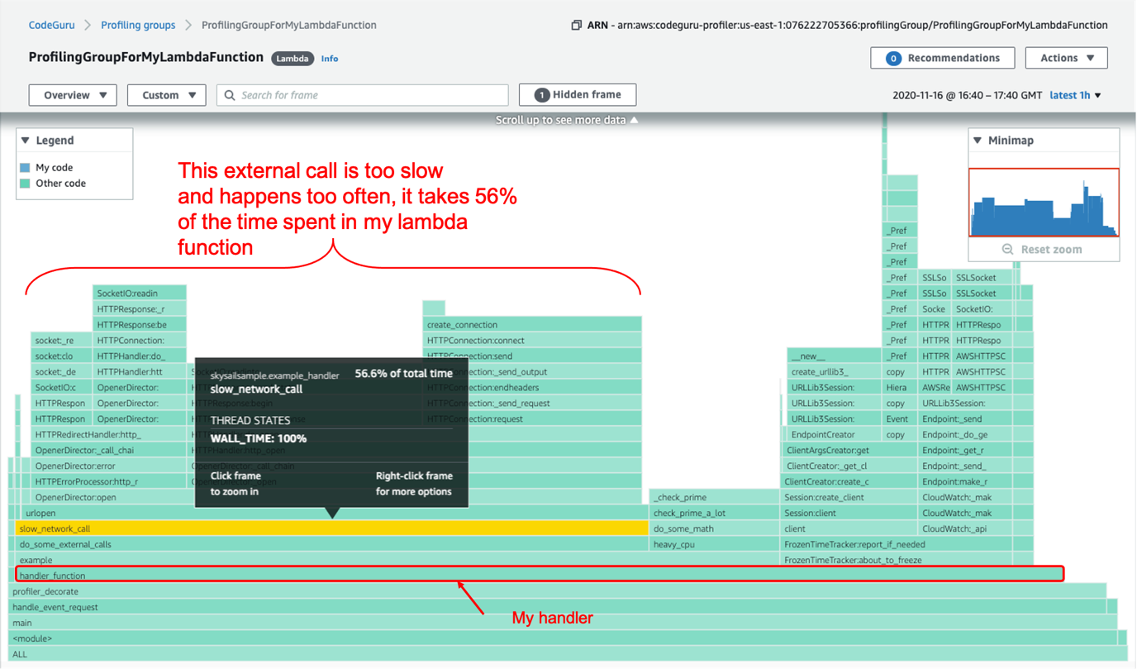Image resolution: width=1137 pixels, height=669 pixels.
Task: Navigate to the CodeGuru breadcrumb
Action: coord(51,25)
